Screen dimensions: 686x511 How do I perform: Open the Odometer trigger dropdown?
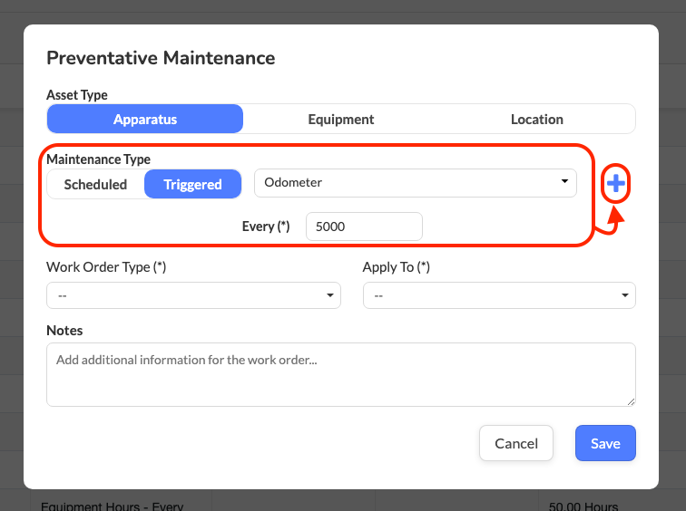tap(415, 183)
